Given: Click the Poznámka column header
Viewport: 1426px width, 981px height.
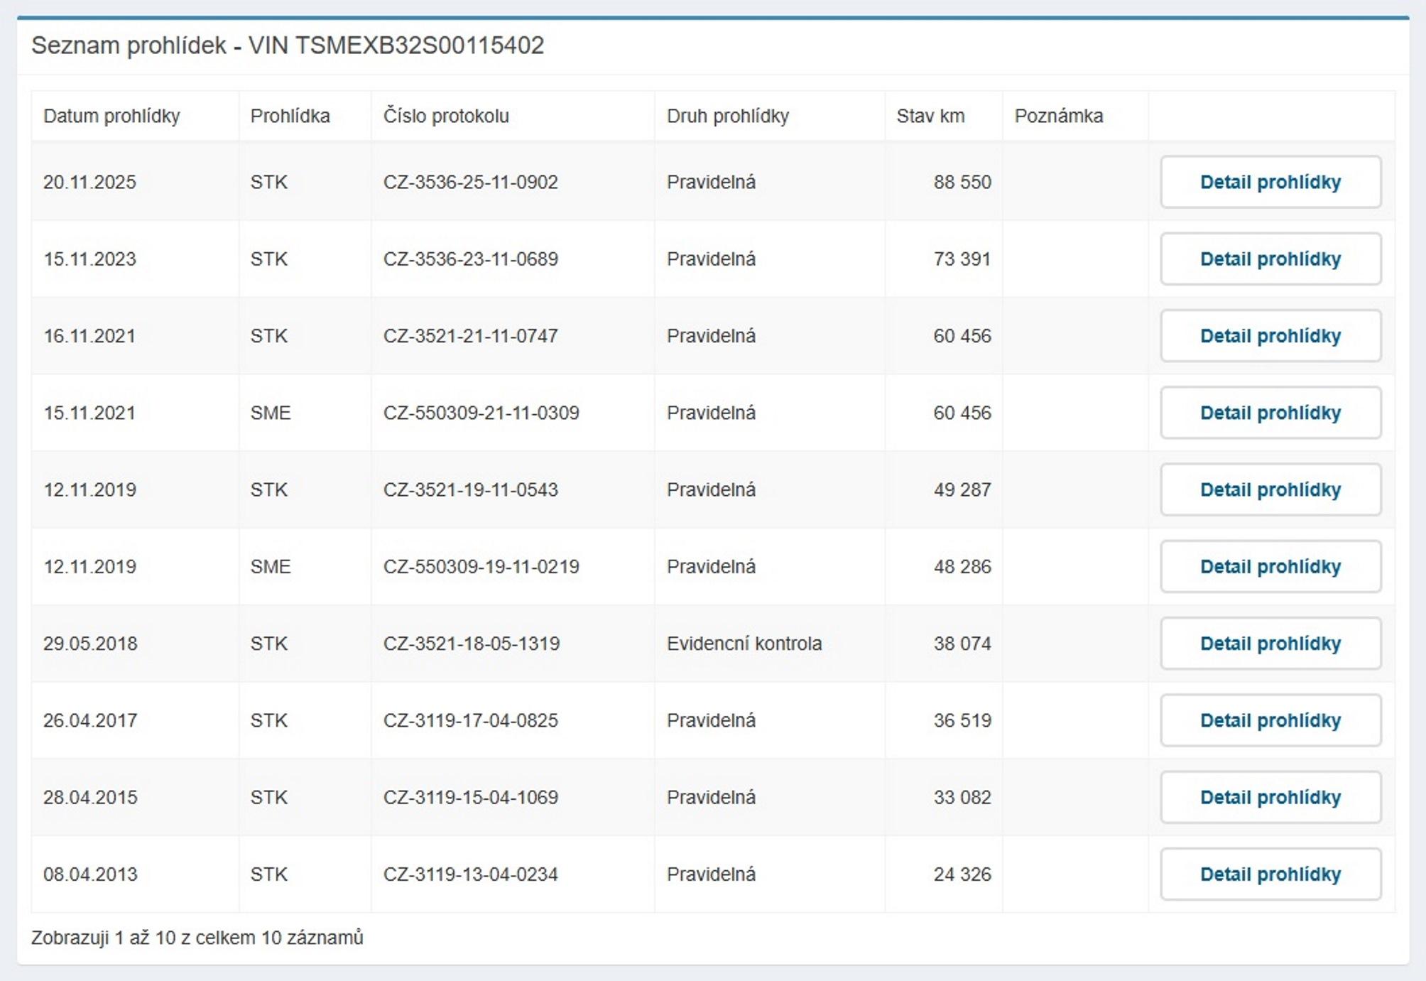Looking at the screenshot, I should tap(1059, 116).
